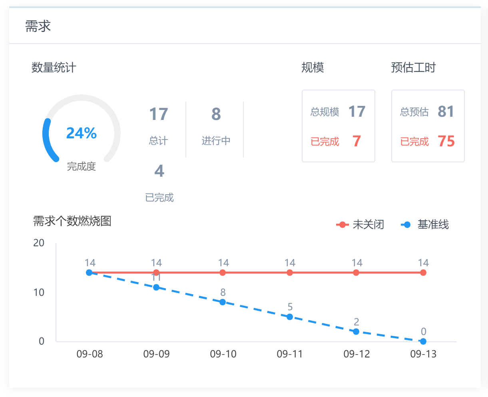Click the red 14 point at 09-12
Screen dimensions: 488x397
tap(356, 273)
